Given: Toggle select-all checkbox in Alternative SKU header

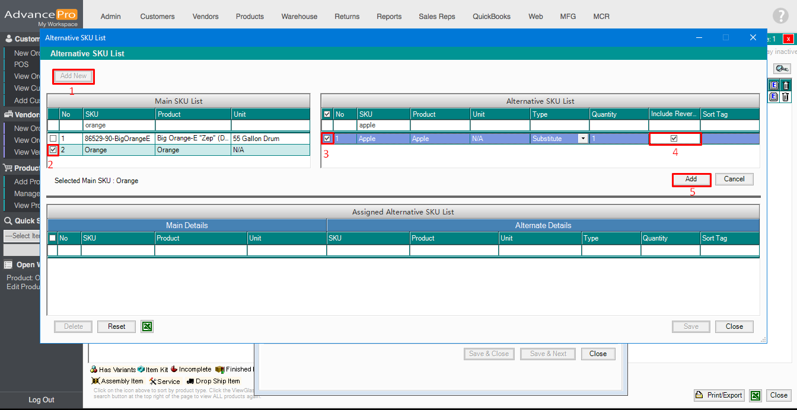Looking at the screenshot, I should [327, 114].
